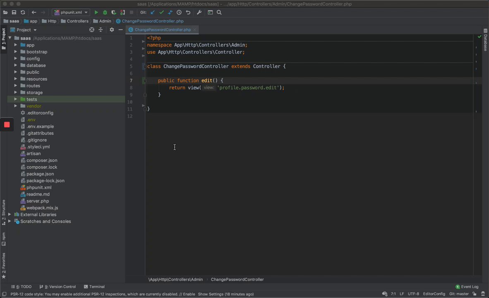This screenshot has height=298, width=489.
Task: Open the Event Log button
Action: coord(467,286)
